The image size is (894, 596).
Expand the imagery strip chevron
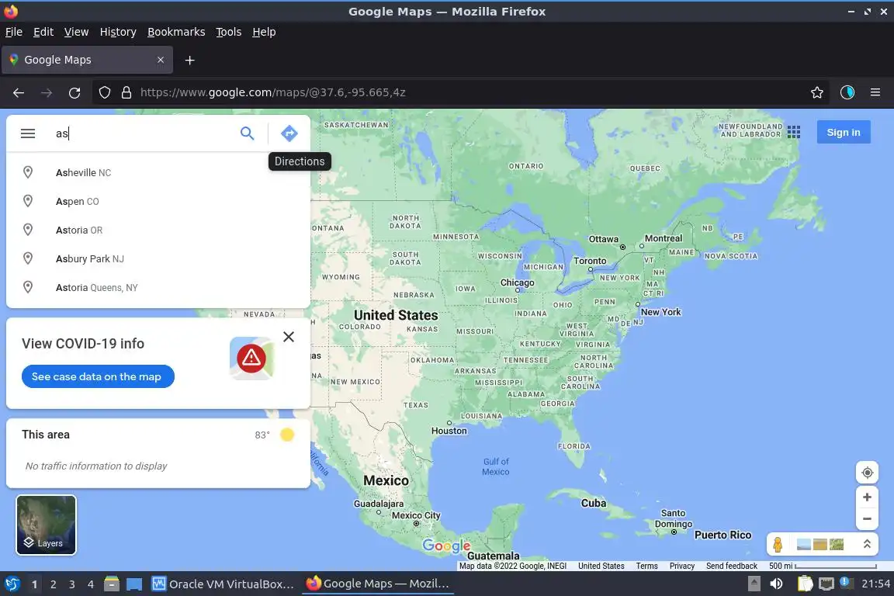(867, 545)
